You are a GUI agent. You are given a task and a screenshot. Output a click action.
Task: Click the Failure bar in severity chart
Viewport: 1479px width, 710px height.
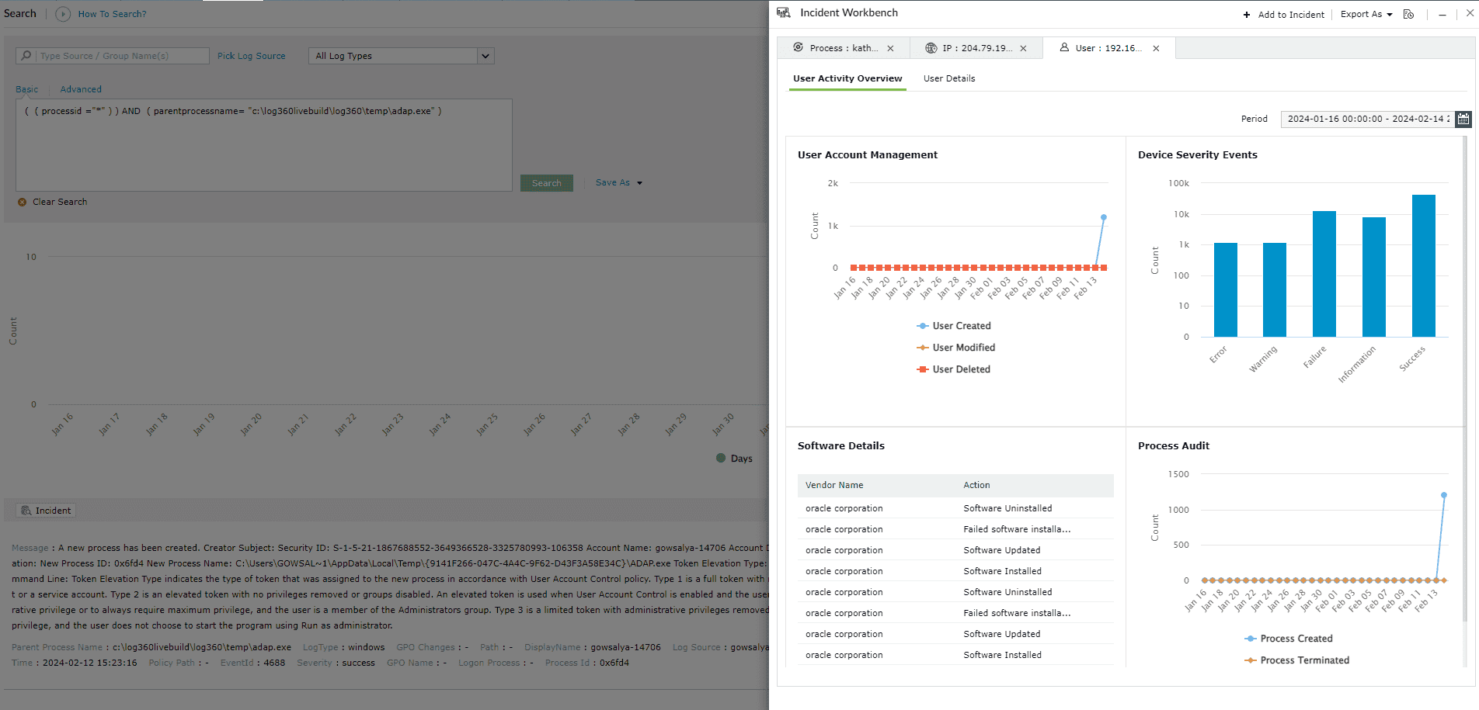(x=1324, y=274)
